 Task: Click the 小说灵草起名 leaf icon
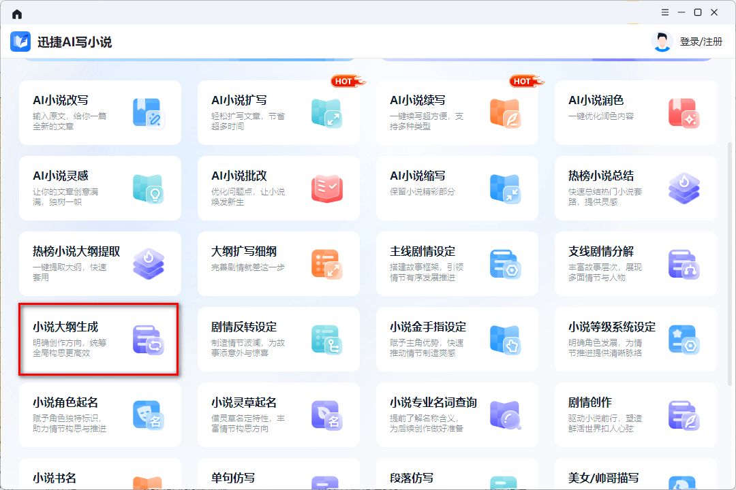pyautogui.click(x=326, y=415)
